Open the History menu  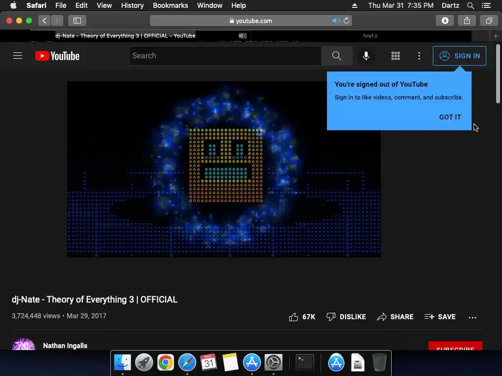(132, 5)
